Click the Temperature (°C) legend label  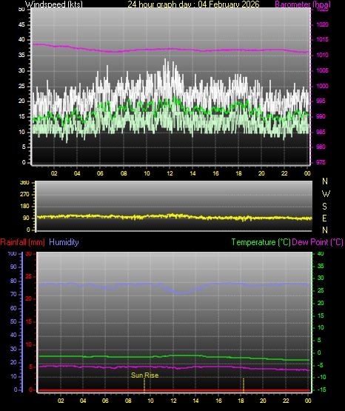click(261, 242)
